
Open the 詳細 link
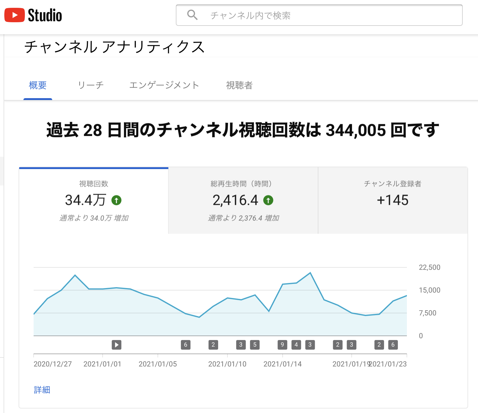click(x=42, y=390)
